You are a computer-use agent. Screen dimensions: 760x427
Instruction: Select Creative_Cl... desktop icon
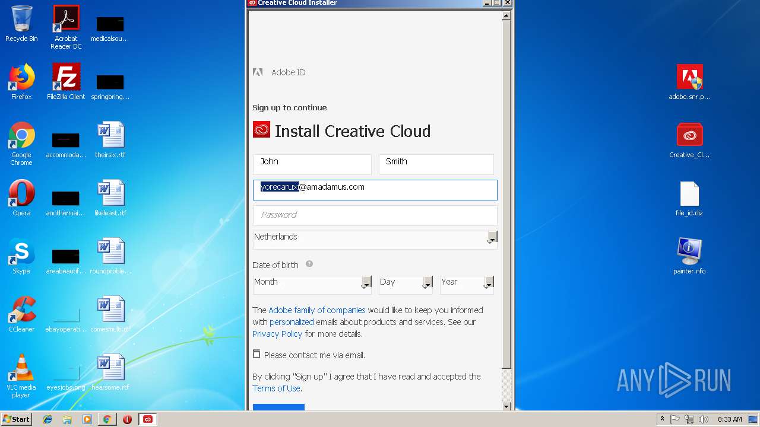tap(689, 140)
